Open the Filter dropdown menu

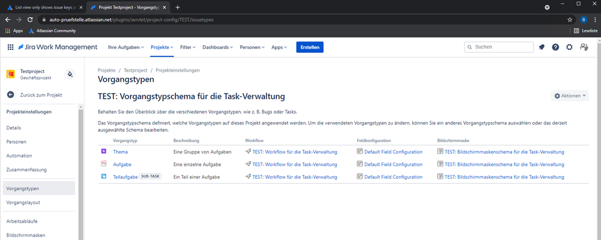pyautogui.click(x=188, y=47)
